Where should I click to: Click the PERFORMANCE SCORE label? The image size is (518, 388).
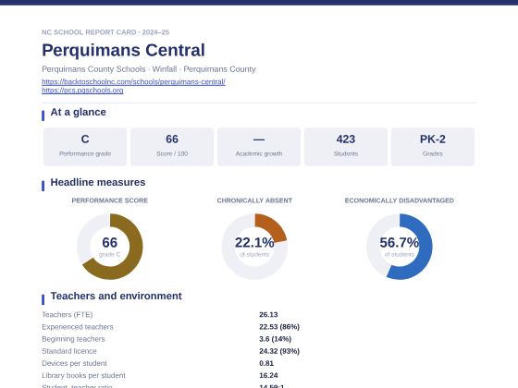point(110,200)
